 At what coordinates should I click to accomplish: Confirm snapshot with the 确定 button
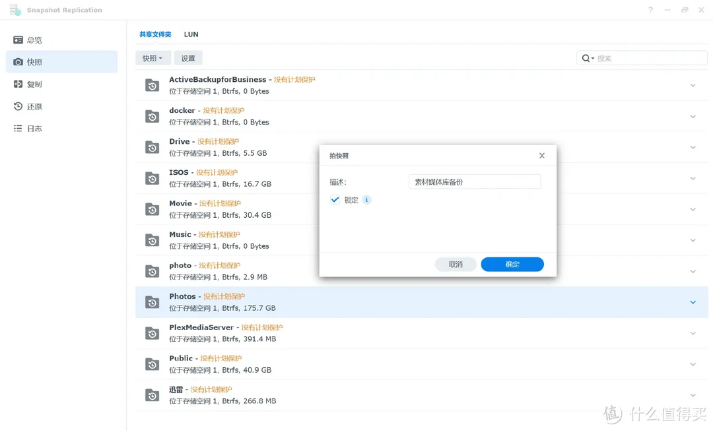tap(512, 264)
